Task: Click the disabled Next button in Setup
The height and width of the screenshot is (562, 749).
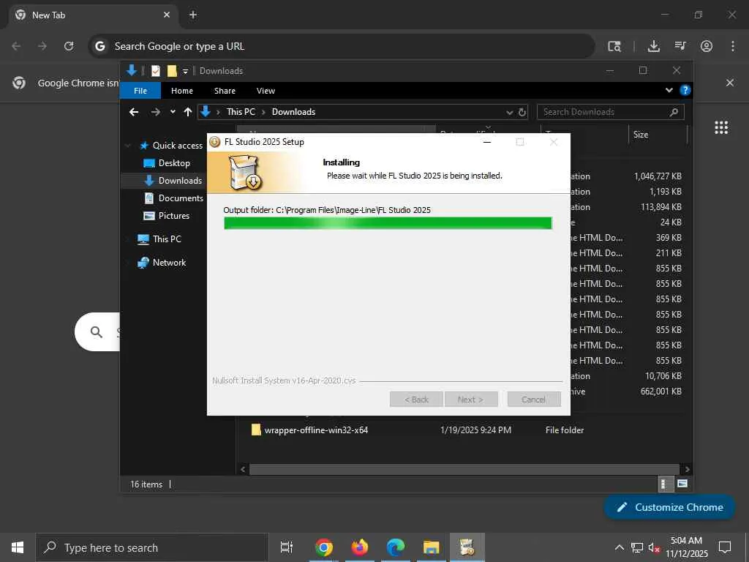Action: (471, 399)
